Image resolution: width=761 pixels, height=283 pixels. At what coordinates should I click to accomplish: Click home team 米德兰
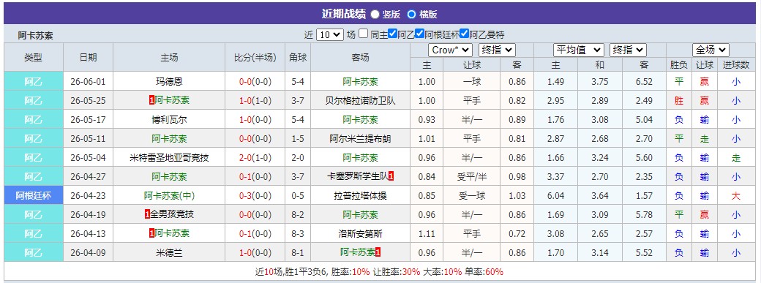[169, 253]
